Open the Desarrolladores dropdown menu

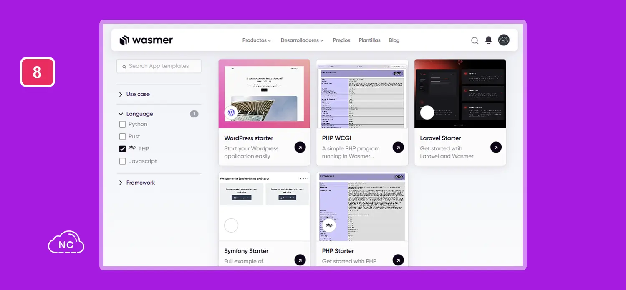[x=302, y=40]
